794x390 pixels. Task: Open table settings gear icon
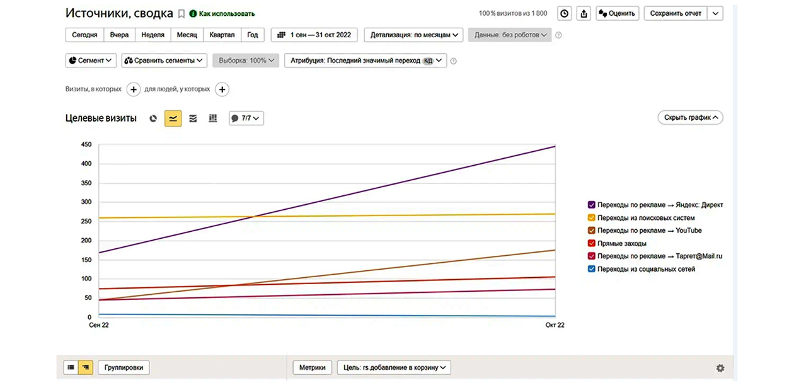click(x=720, y=368)
